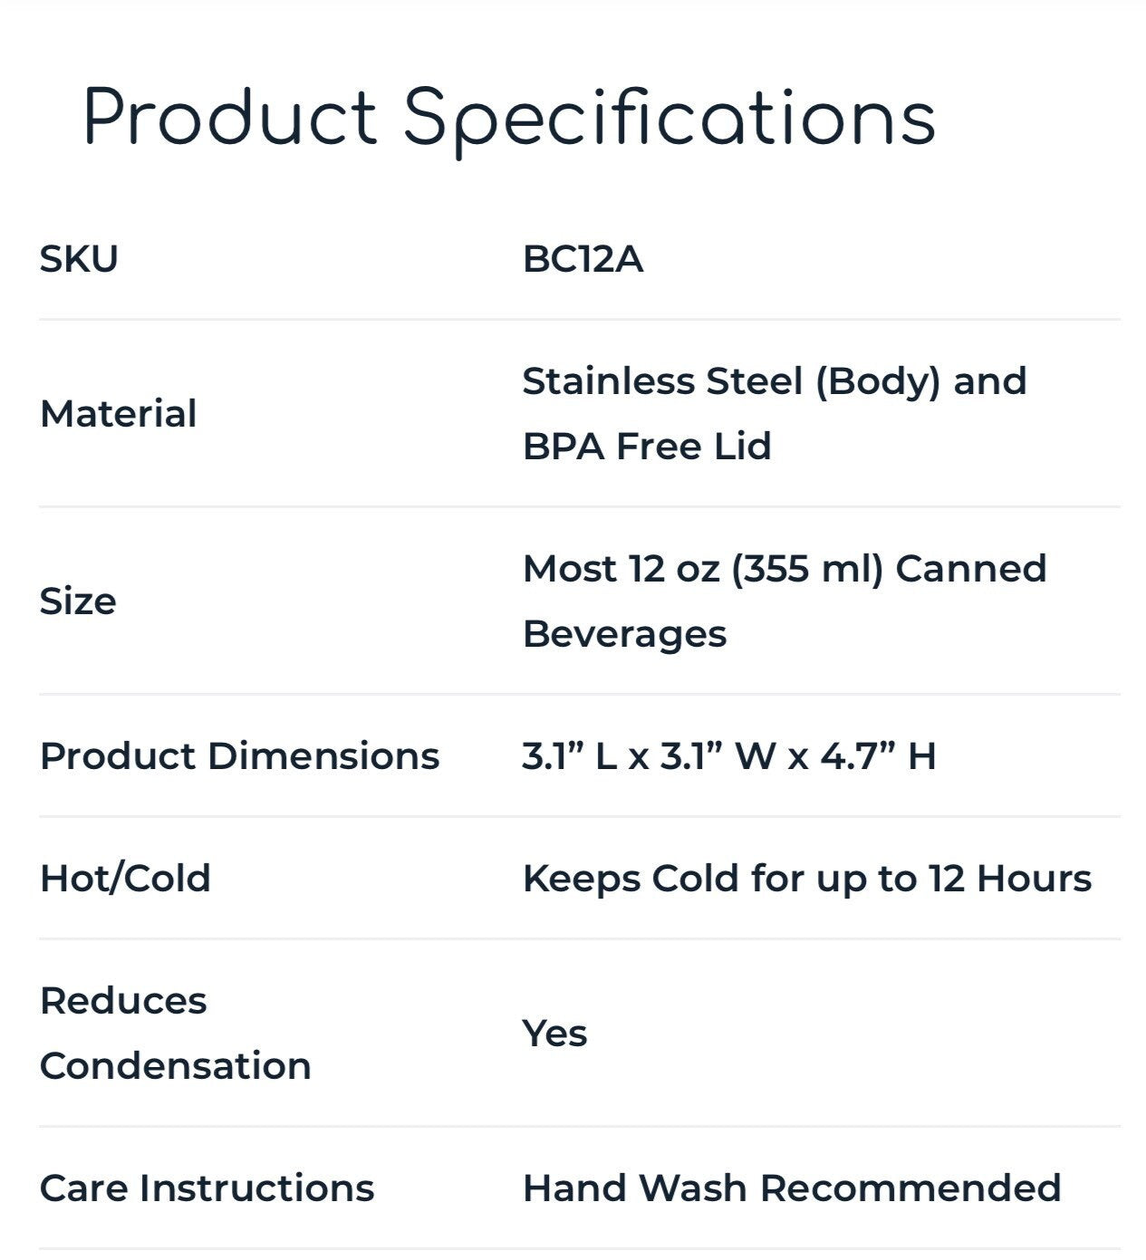Click the Product Dimensions label

pos(239,756)
